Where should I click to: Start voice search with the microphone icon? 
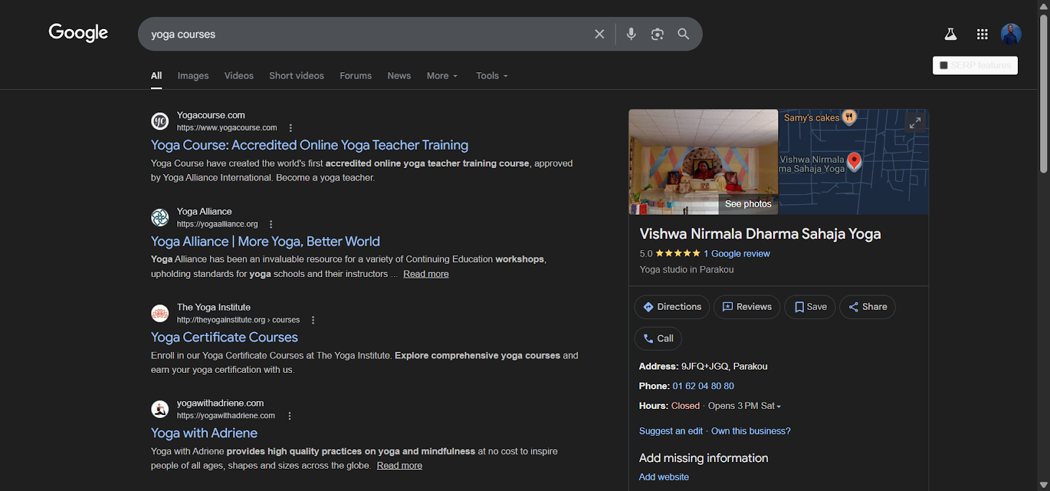point(631,34)
